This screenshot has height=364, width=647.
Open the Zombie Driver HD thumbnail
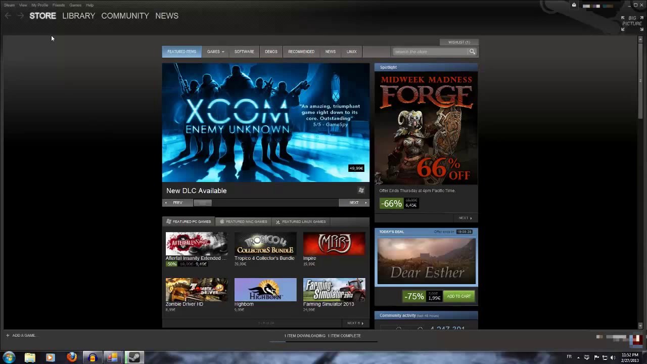pos(197,290)
